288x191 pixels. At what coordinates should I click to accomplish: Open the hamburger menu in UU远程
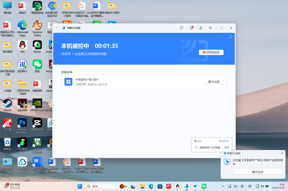pos(210,28)
